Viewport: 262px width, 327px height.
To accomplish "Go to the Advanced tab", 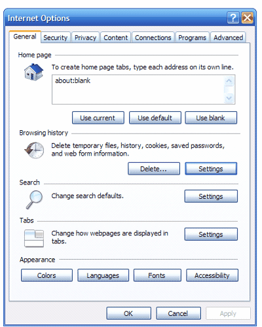I will 228,37.
